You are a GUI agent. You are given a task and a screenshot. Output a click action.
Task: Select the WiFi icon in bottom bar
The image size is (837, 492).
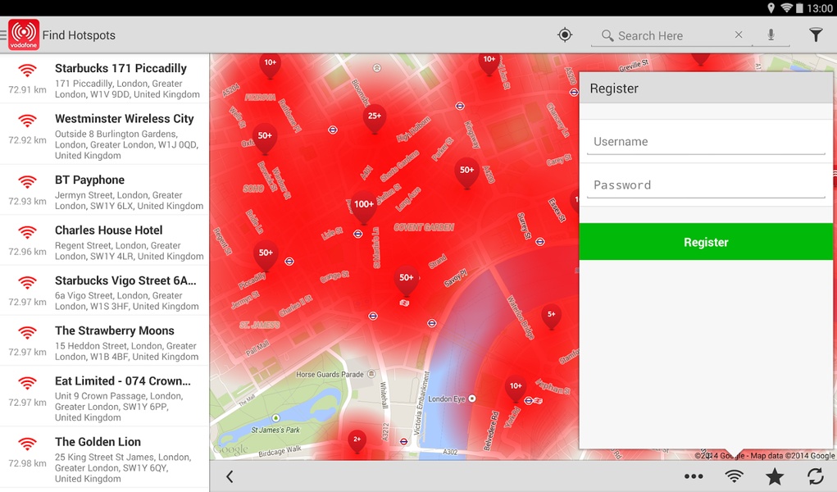click(734, 476)
